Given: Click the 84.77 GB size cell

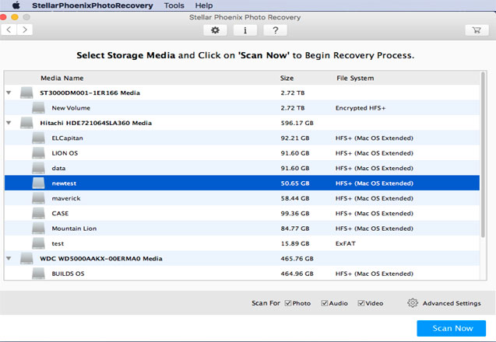Looking at the screenshot, I should (x=295, y=229).
